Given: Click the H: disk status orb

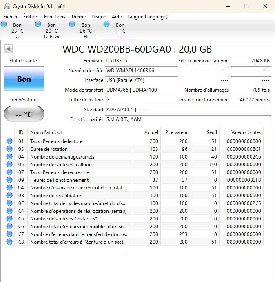Looking at the screenshot, I should pyautogui.click(x=73, y=24).
